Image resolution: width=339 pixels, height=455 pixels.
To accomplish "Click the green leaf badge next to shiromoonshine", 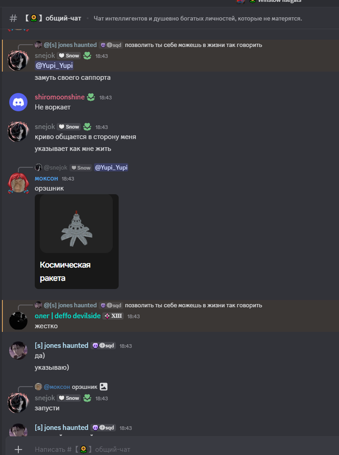I will tap(91, 97).
